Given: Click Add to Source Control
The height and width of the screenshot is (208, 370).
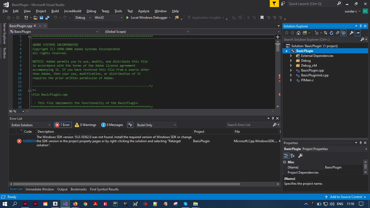Looking at the screenshot, I should tap(346, 197).
